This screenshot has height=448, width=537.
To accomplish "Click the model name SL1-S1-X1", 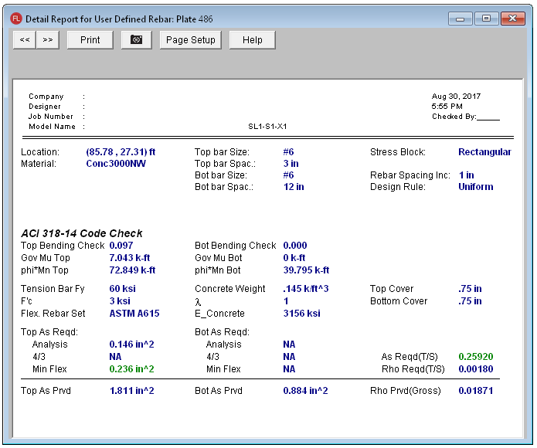I will tap(267, 127).
